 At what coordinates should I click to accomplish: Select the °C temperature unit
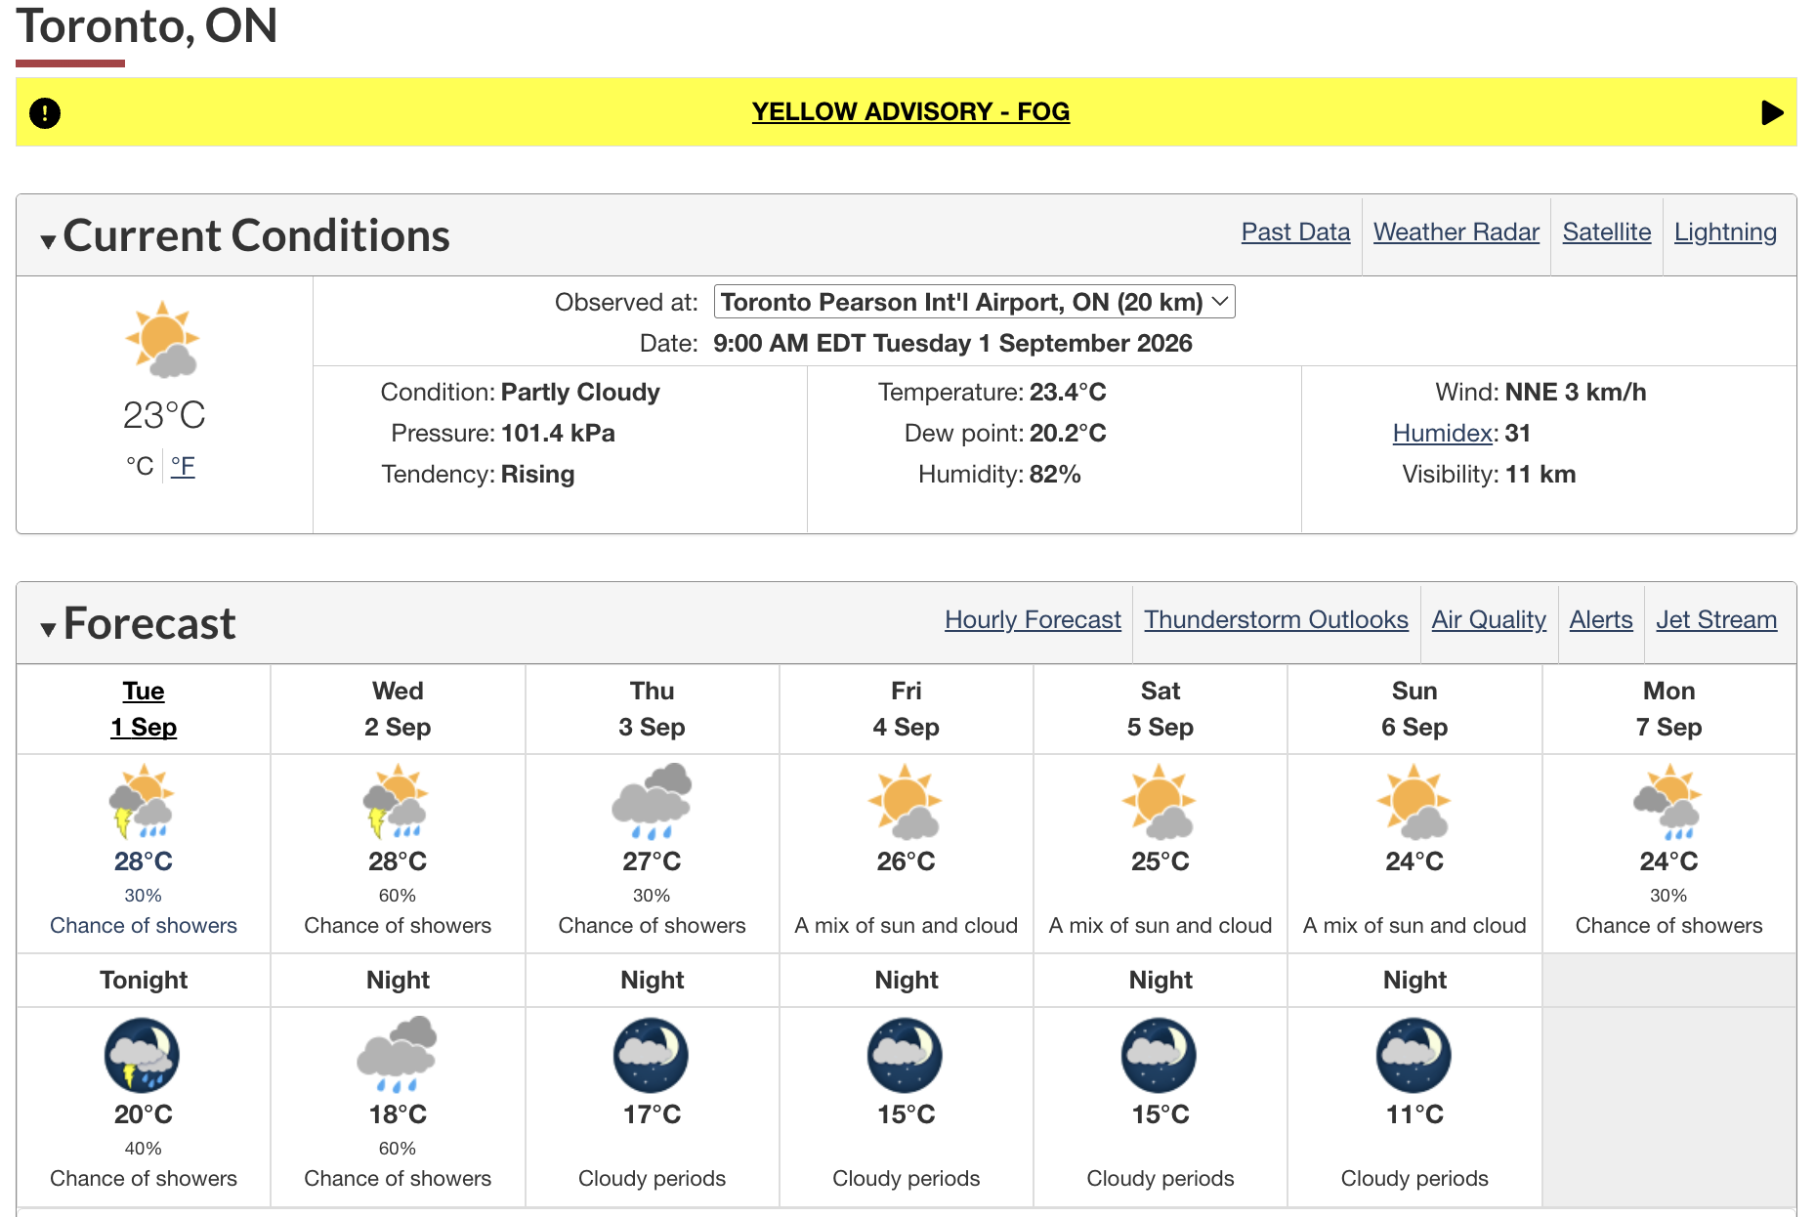140,466
